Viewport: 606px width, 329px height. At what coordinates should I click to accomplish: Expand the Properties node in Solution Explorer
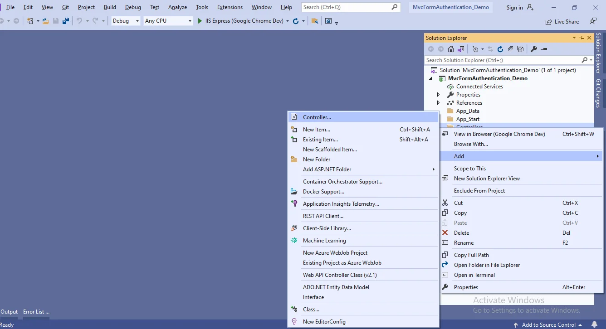438,95
